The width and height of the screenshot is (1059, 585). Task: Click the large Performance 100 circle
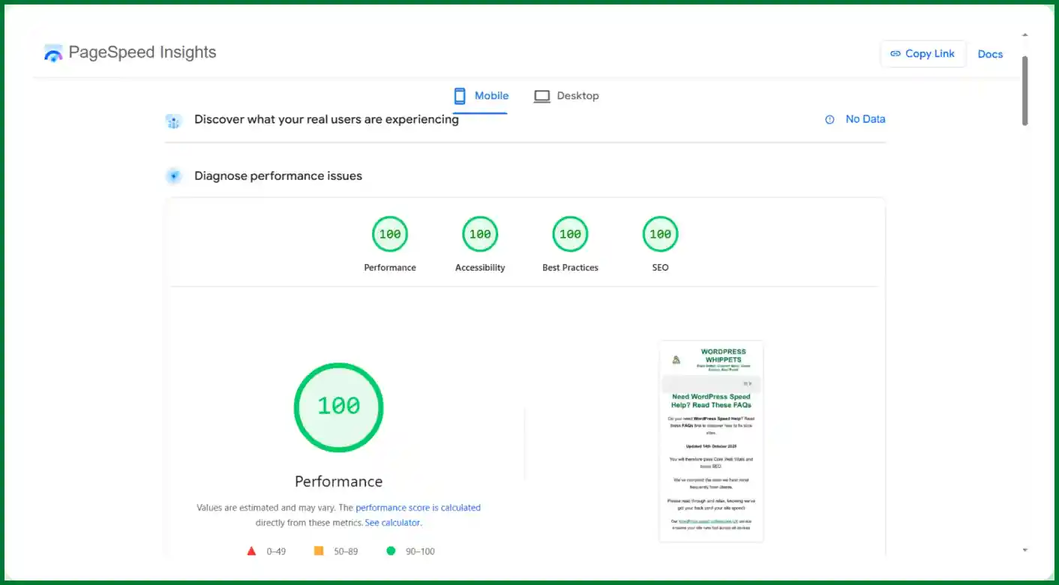click(338, 406)
